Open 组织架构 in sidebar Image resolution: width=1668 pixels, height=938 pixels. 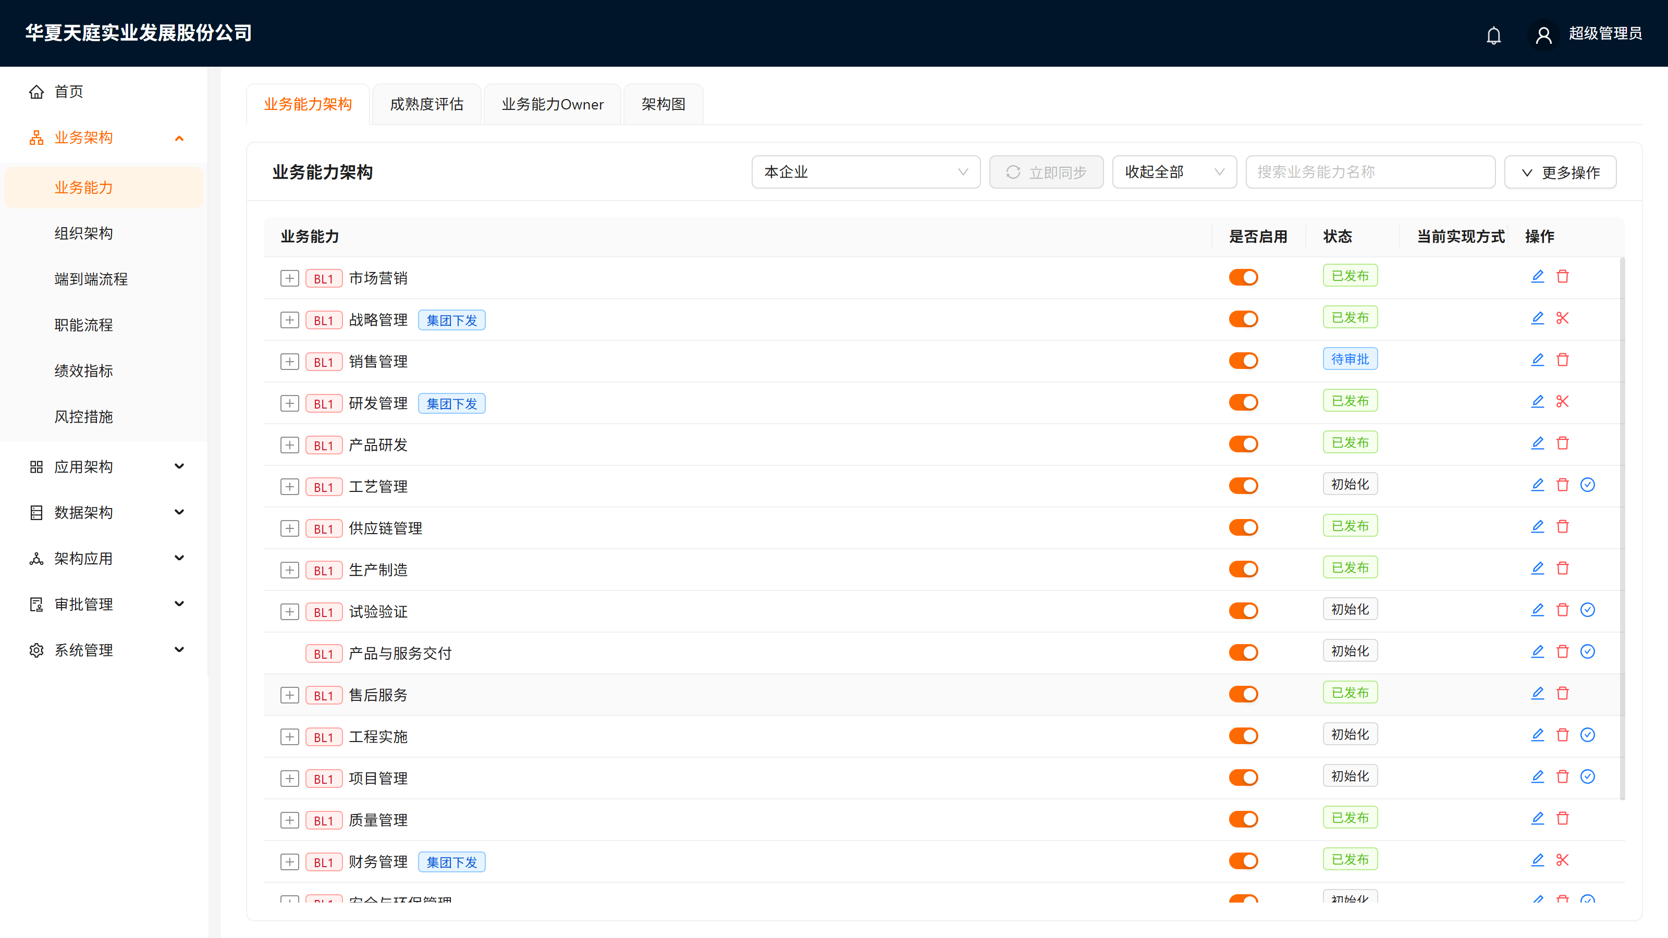click(104, 233)
